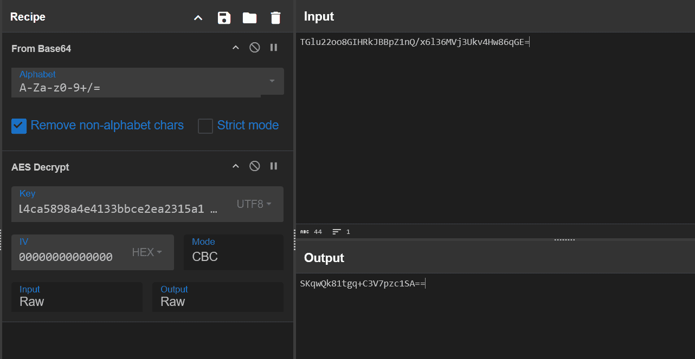This screenshot has height=359, width=695.
Task: Uncheck Remove non-alphabet chars
Action: pyautogui.click(x=19, y=126)
